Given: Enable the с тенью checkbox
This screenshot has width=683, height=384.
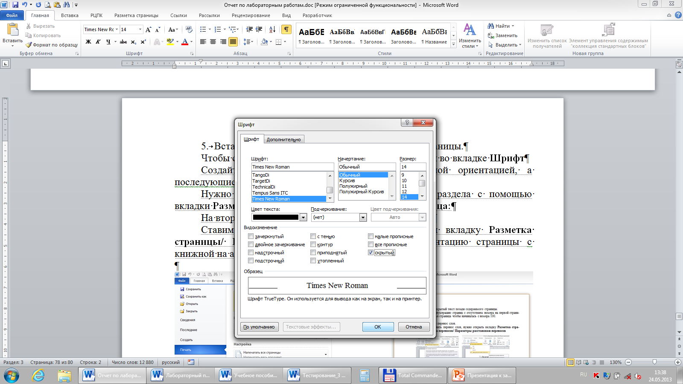Looking at the screenshot, I should click(313, 236).
